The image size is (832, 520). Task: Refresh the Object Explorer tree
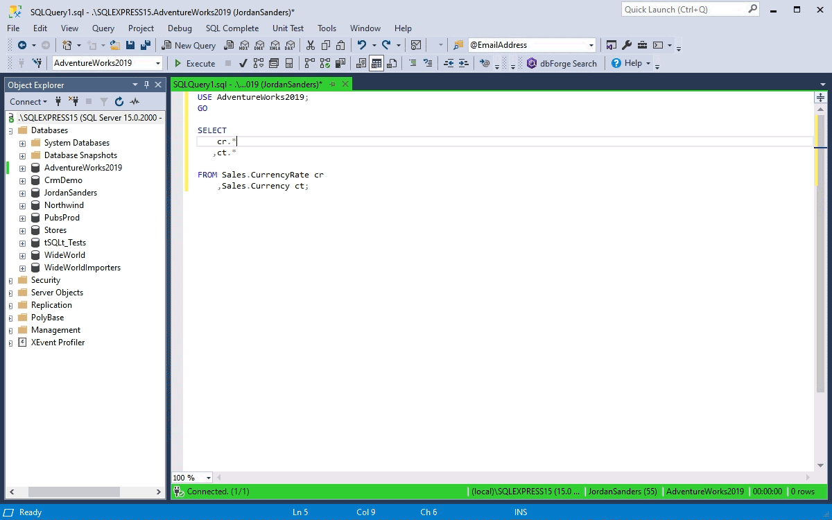(119, 102)
